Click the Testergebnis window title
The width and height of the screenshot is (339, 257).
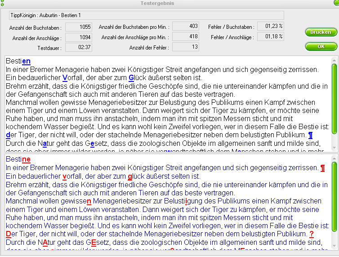[157, 3]
